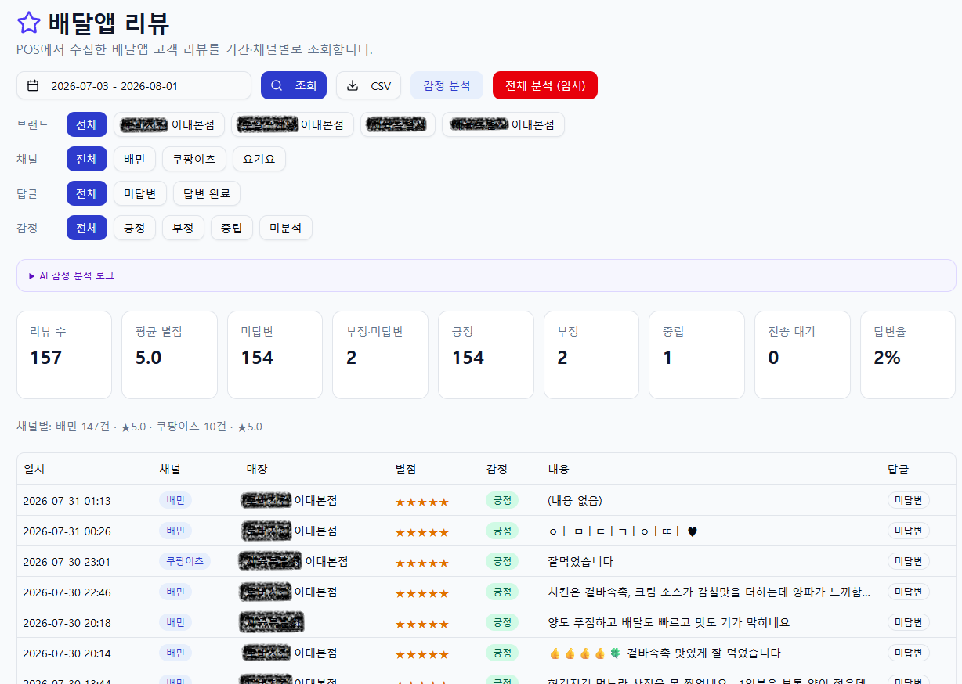Click the 평균 별점 5.0 stat card
Image resolution: width=962 pixels, height=684 pixels.
coord(169,355)
